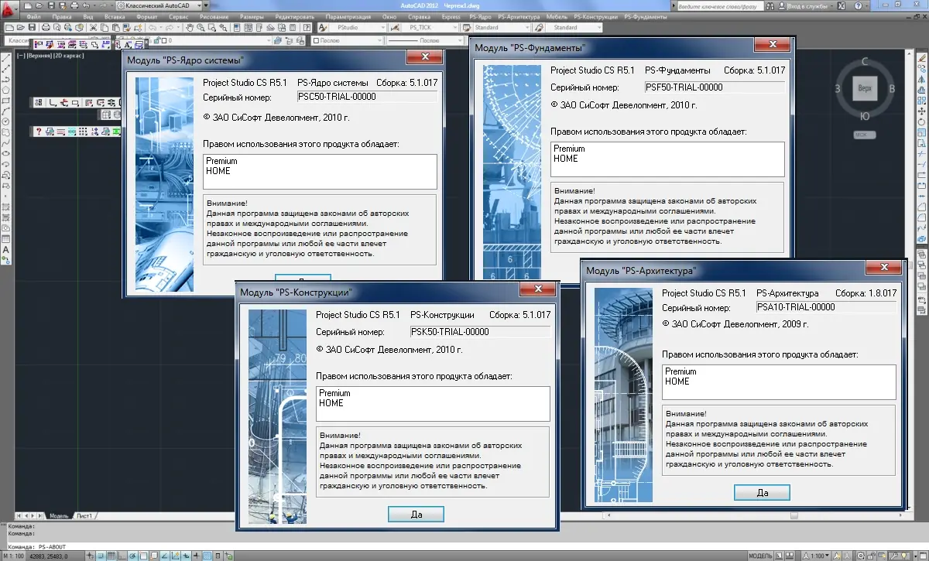
Task: Open the Properties palette icon
Action: point(237,28)
